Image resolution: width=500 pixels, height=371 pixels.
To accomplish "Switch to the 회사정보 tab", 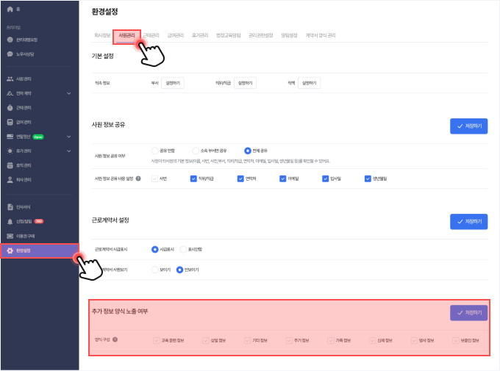I will [x=102, y=35].
